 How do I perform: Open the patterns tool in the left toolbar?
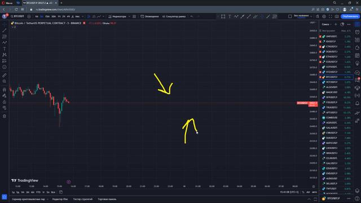(x=5, y=55)
